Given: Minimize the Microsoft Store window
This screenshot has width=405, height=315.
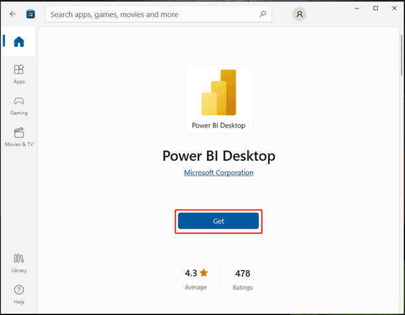Looking at the screenshot, I should click(358, 8).
